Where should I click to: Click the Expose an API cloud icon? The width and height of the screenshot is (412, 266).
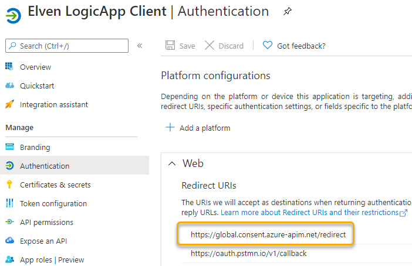pyautogui.click(x=10, y=240)
